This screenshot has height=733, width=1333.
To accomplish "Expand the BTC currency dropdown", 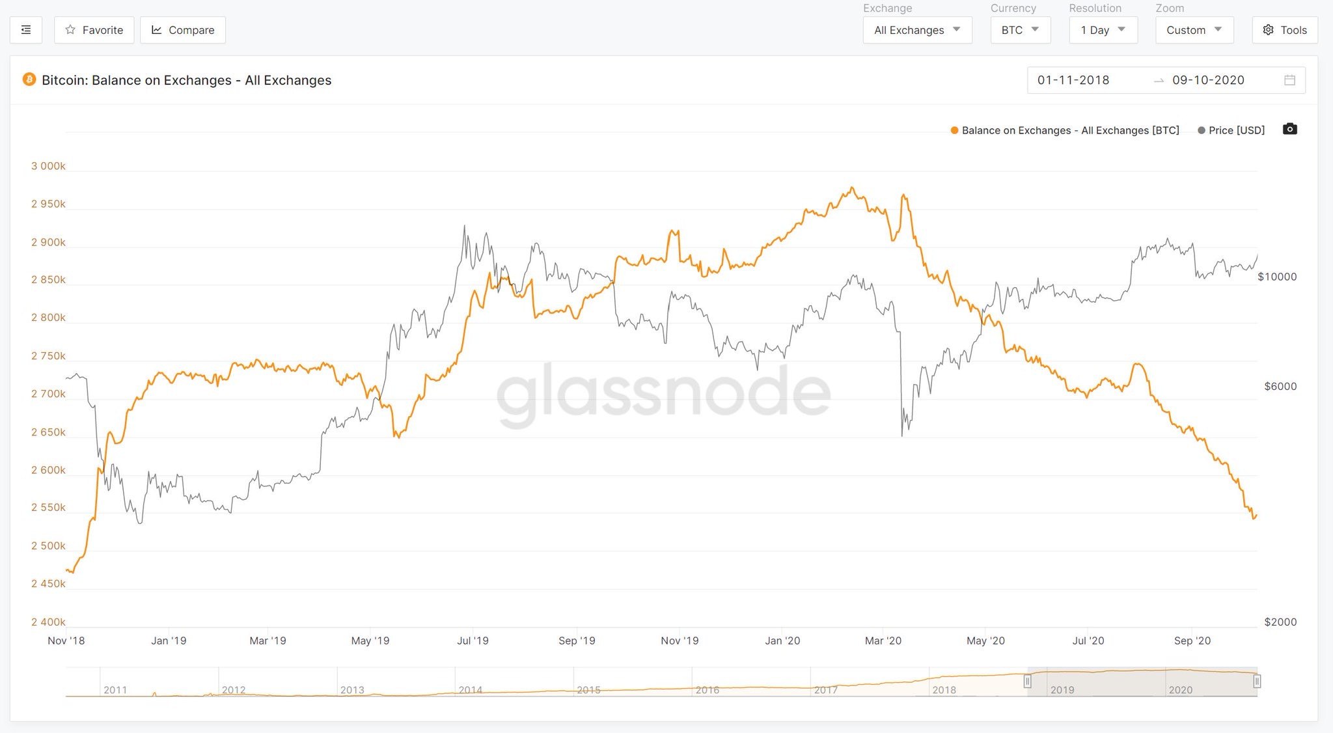I will pos(1020,30).
